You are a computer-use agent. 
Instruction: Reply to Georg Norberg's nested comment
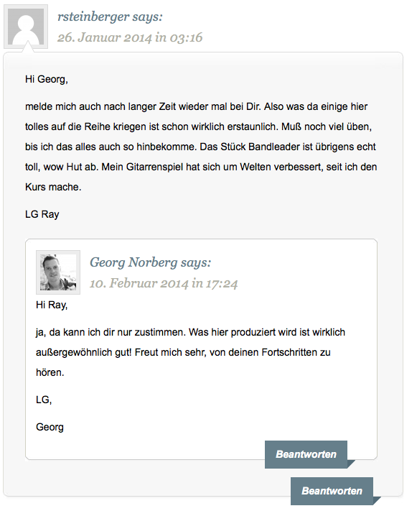[x=306, y=454]
